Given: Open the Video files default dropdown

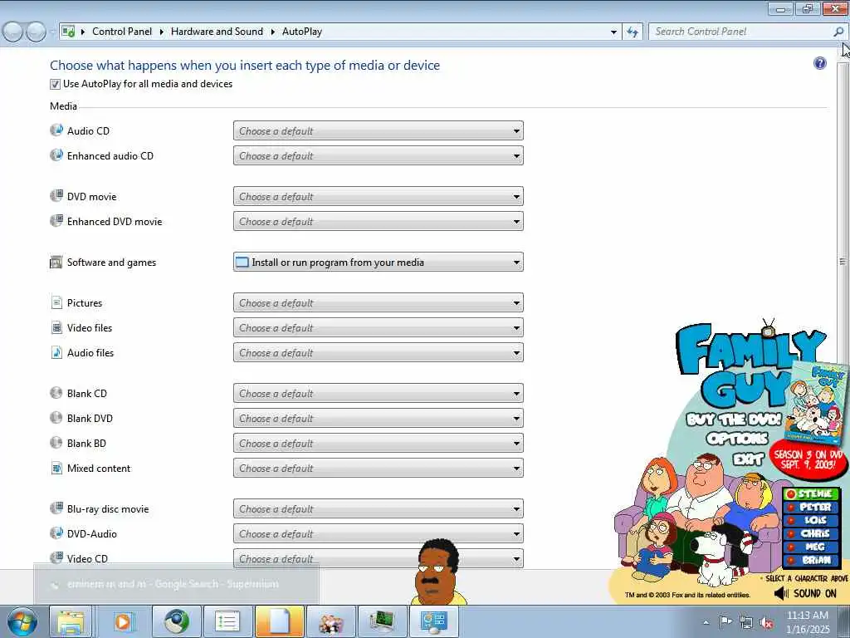Looking at the screenshot, I should (x=379, y=327).
